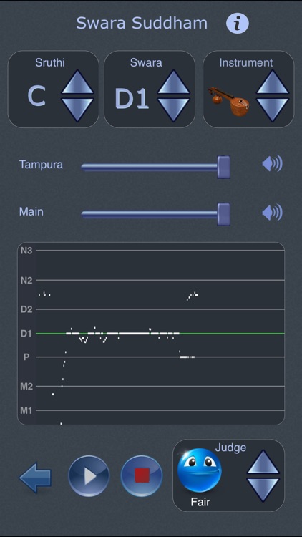Mute the Tampura speaker icon

(272, 163)
